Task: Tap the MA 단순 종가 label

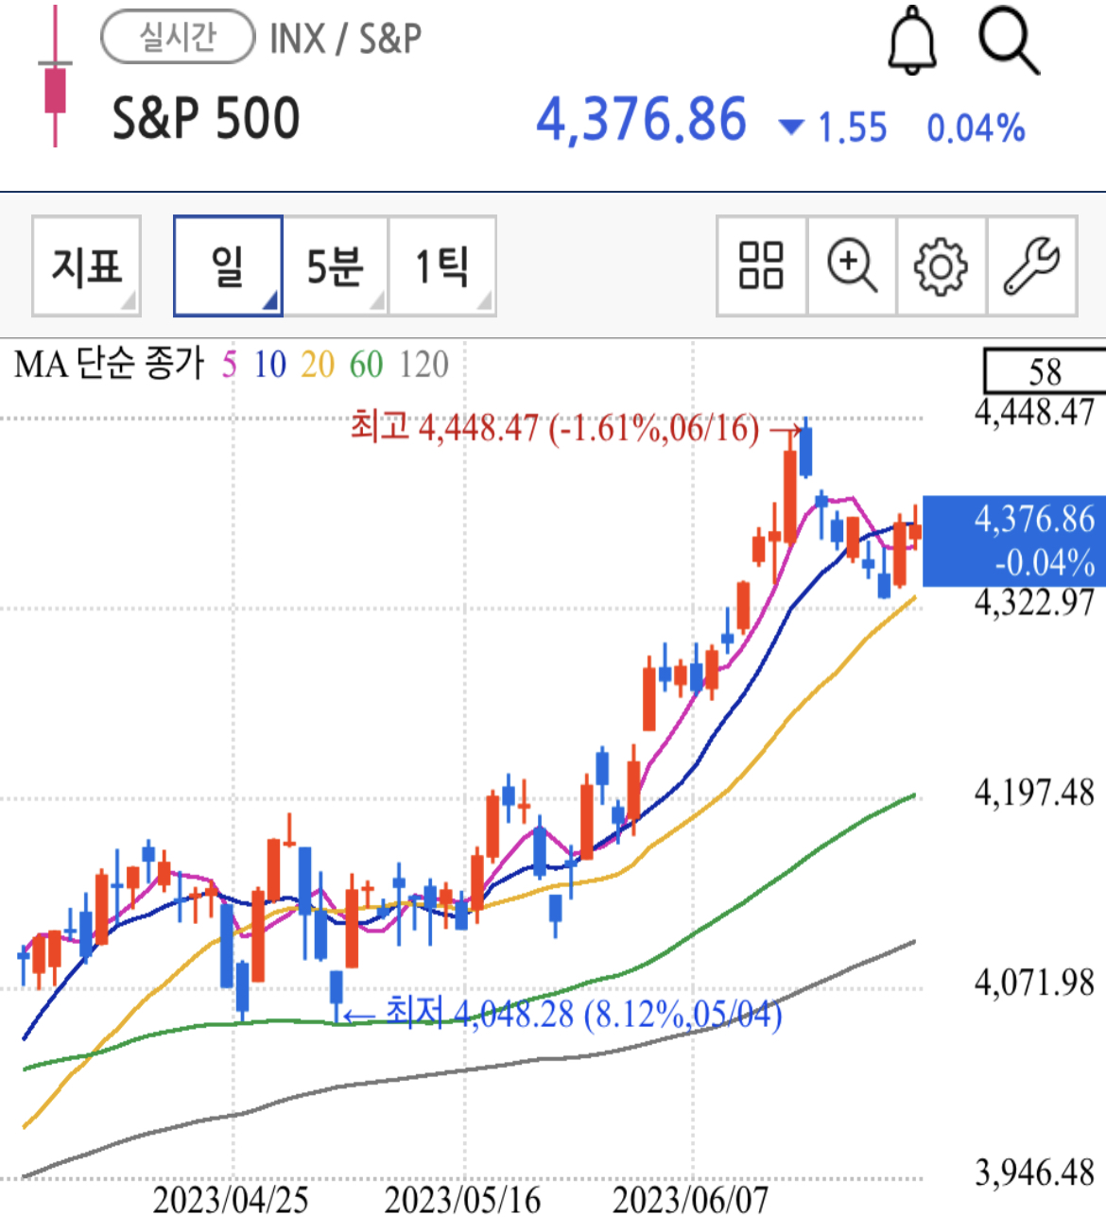Action: coord(109,365)
